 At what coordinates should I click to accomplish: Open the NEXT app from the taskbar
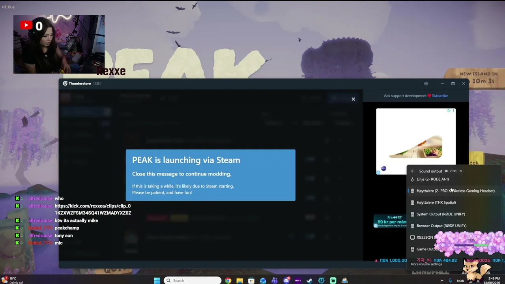tap(298, 280)
